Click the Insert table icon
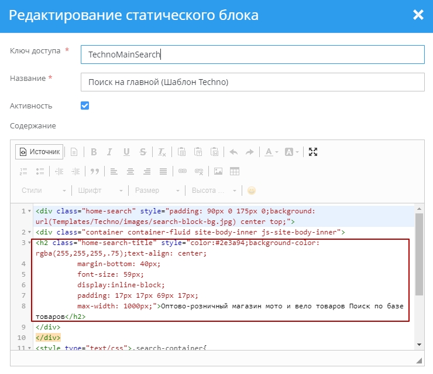 point(235,171)
